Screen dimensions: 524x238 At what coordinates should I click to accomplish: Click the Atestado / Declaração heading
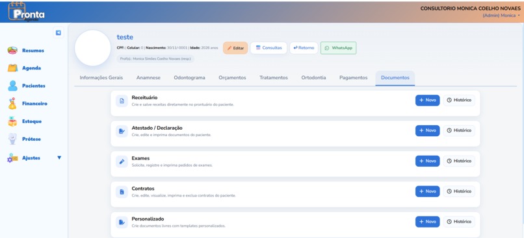point(157,128)
